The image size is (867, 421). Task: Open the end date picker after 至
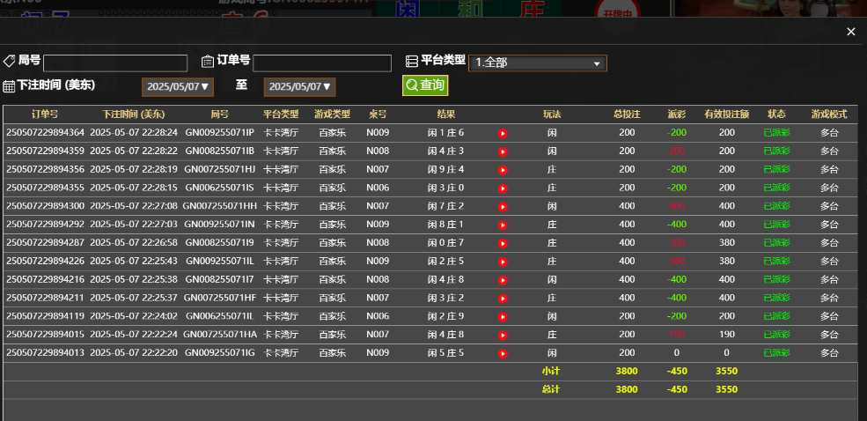(x=300, y=86)
